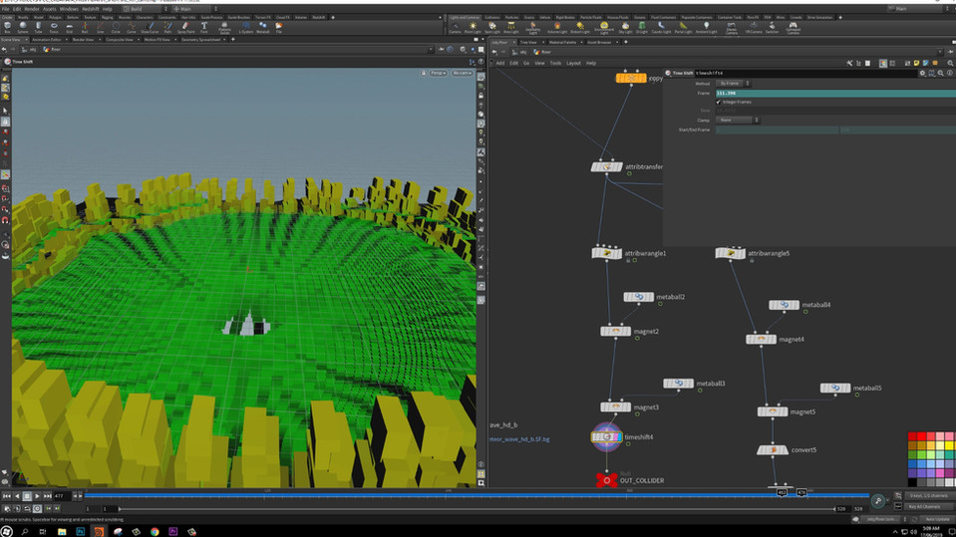Open the Layout menu in network editor
Image resolution: width=956 pixels, height=537 pixels.
tap(573, 63)
